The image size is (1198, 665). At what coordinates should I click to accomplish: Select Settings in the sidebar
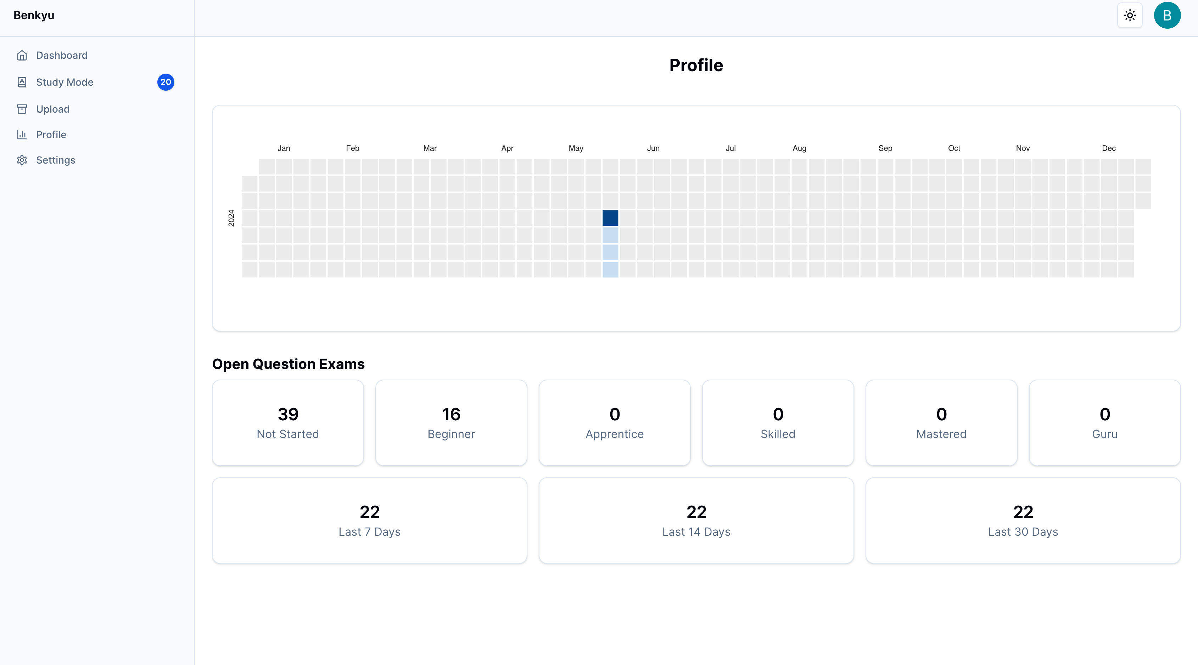55,160
